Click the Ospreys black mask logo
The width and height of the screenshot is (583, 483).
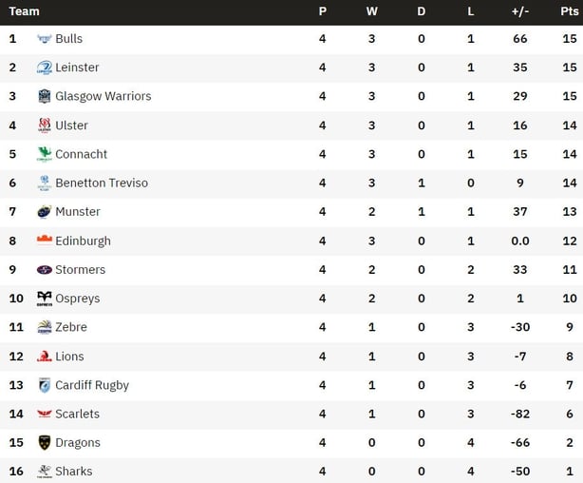45,299
